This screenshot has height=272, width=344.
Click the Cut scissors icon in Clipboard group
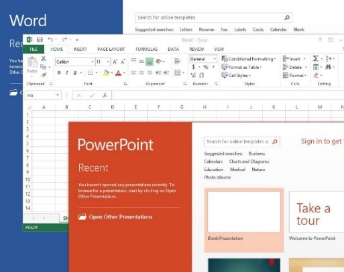44,59
